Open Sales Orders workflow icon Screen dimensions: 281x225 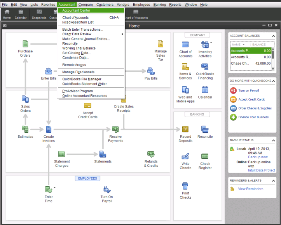(x=25, y=99)
